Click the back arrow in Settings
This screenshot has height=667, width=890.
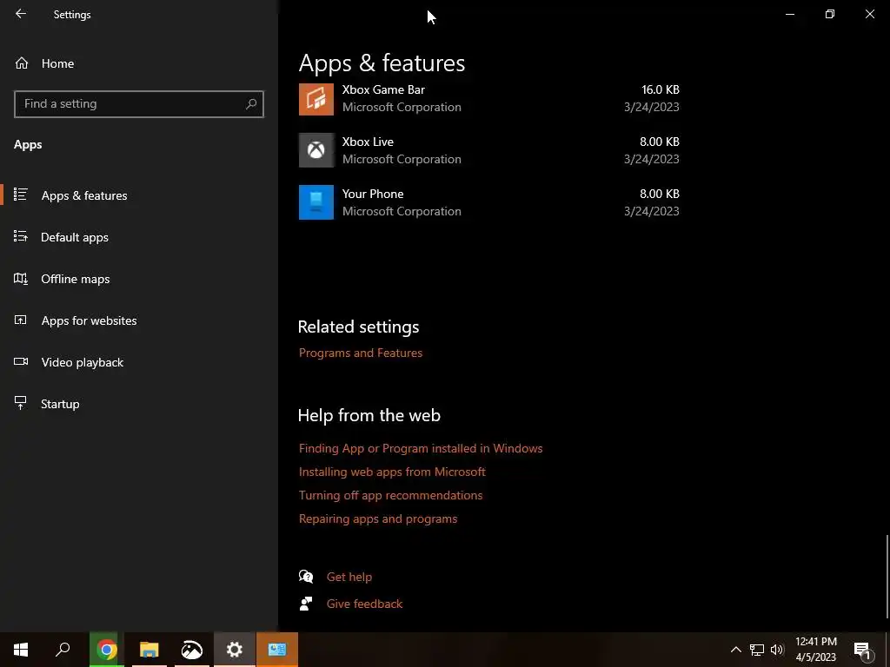[x=21, y=14]
